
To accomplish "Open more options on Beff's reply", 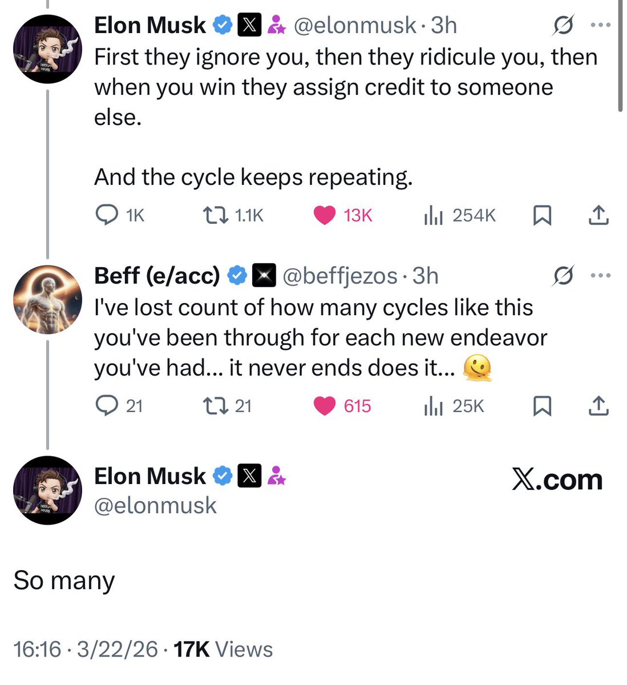I will pyautogui.click(x=600, y=276).
